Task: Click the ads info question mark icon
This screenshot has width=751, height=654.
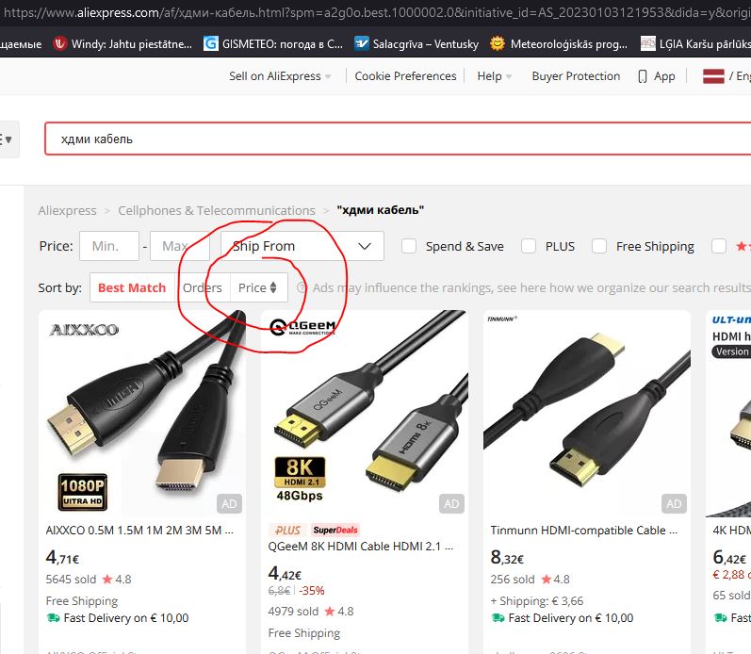Action: click(302, 287)
